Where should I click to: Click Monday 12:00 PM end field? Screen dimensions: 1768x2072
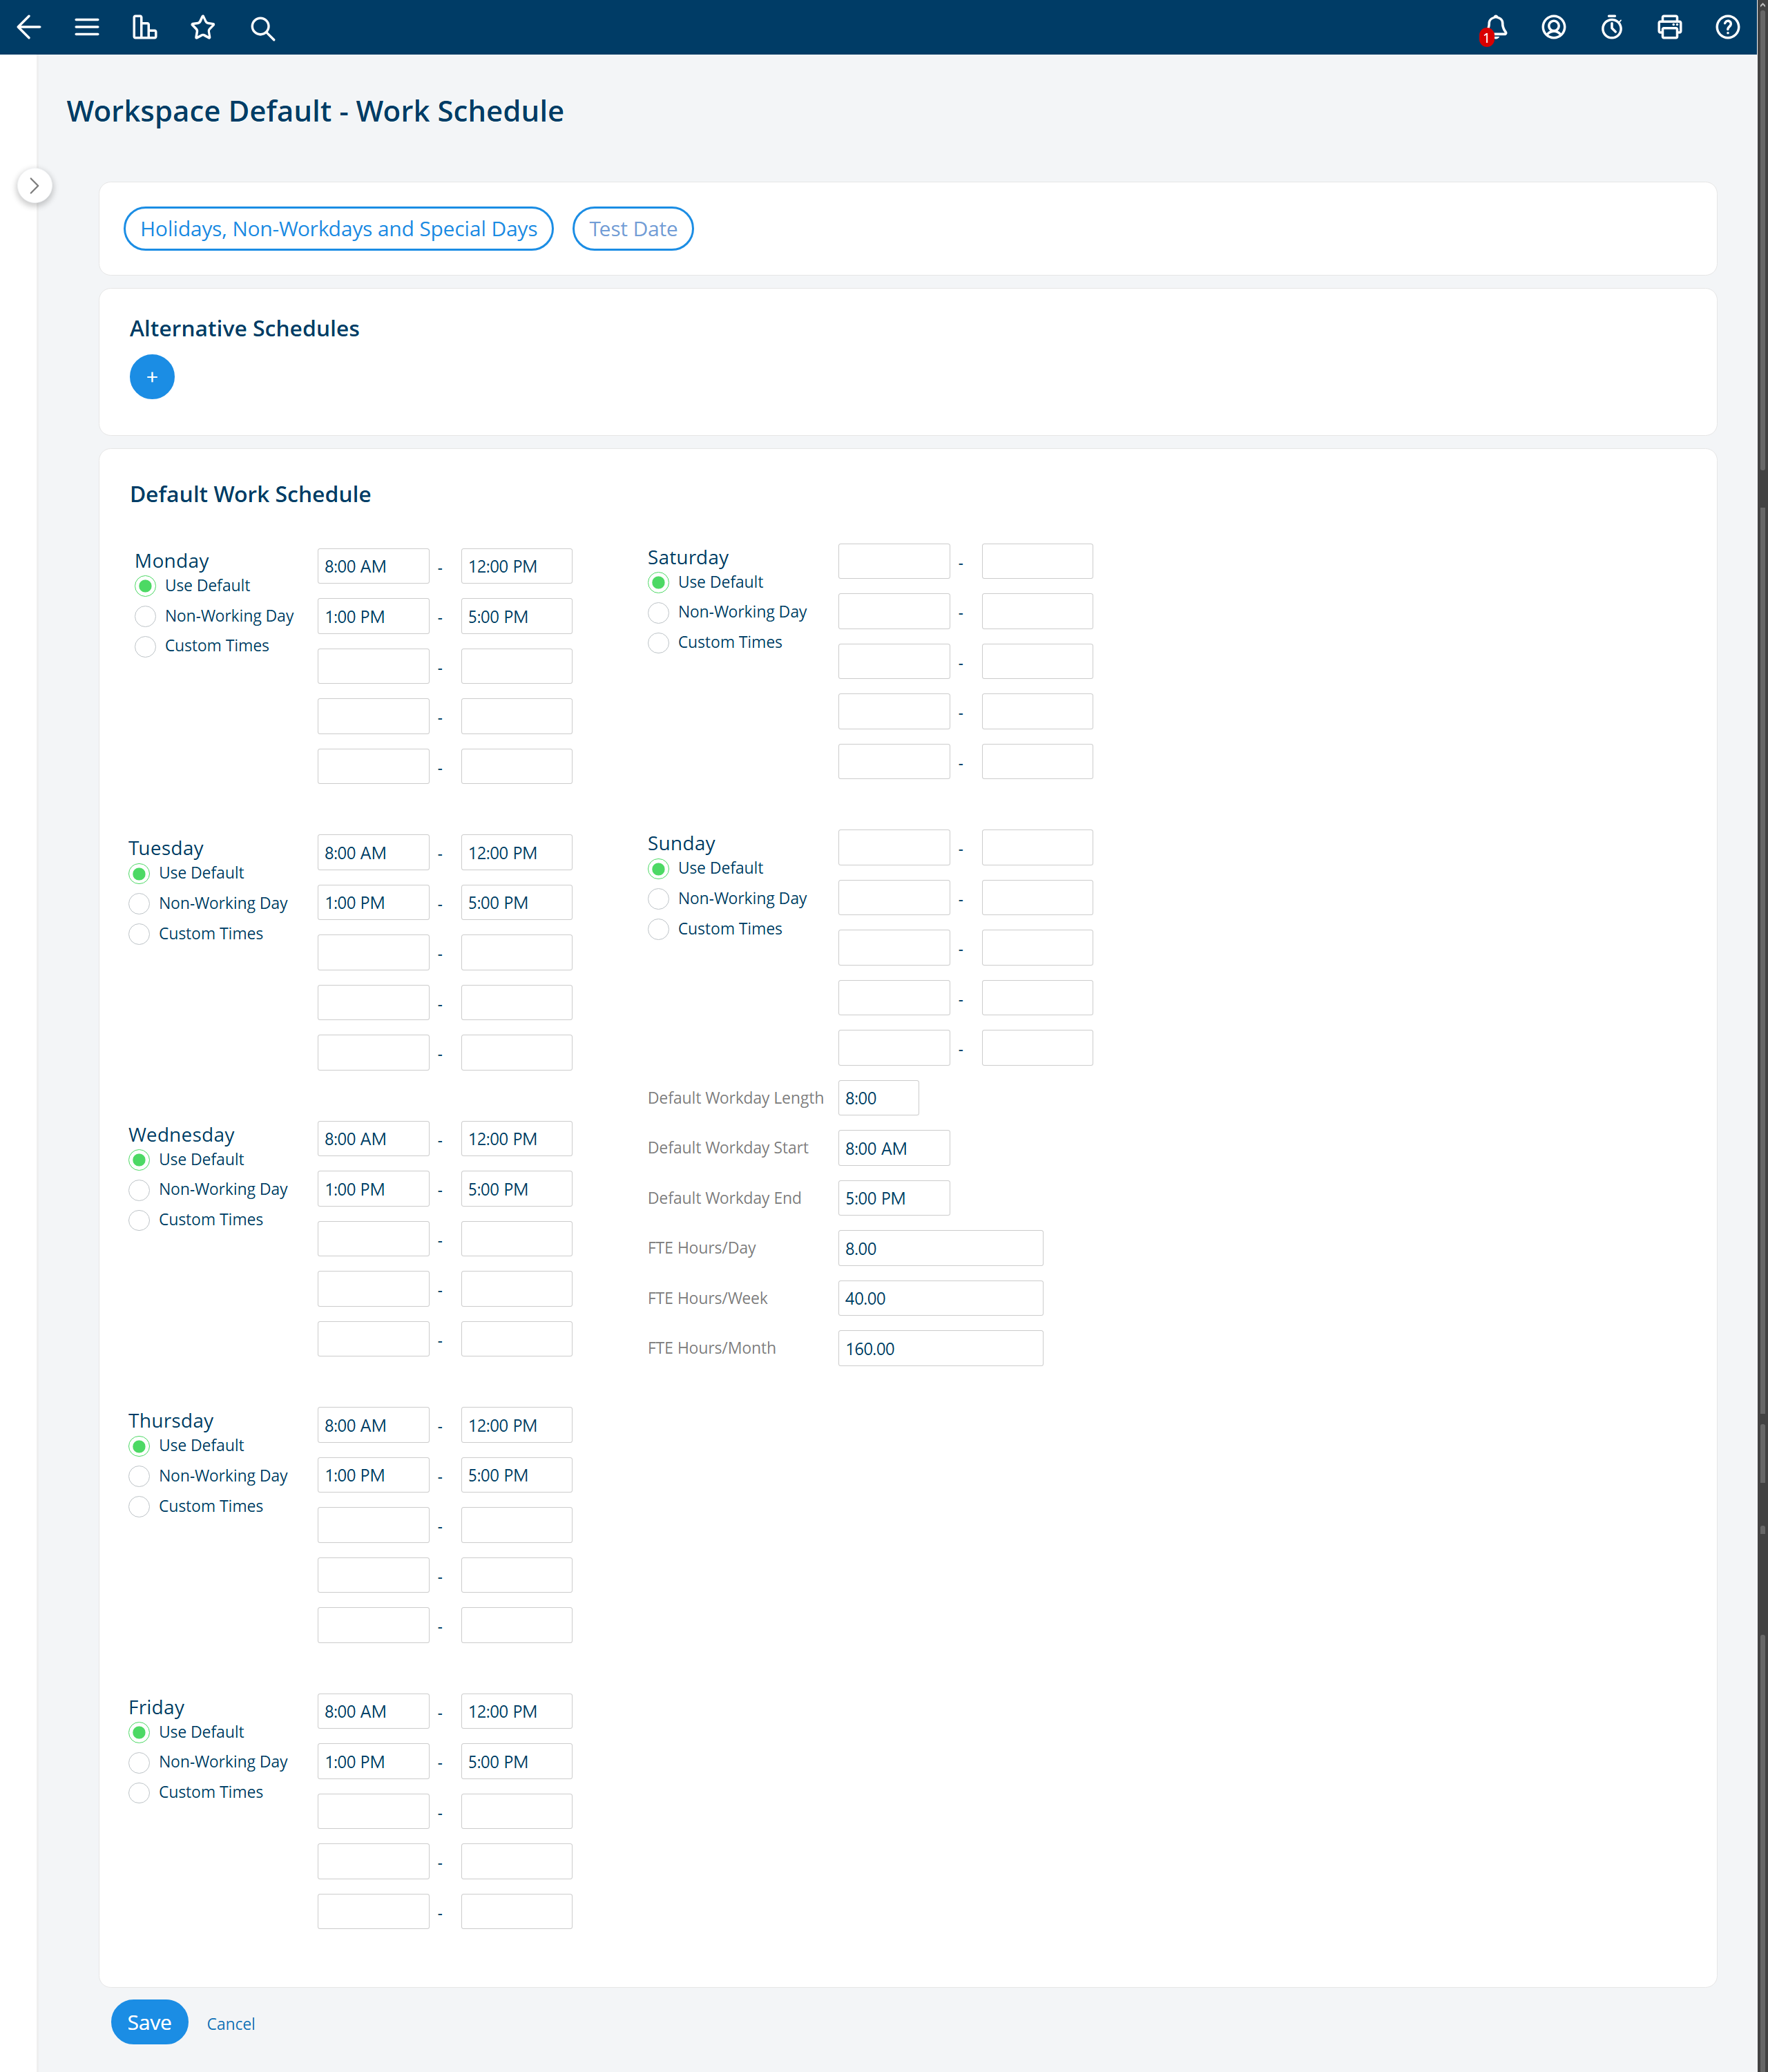[x=516, y=566]
